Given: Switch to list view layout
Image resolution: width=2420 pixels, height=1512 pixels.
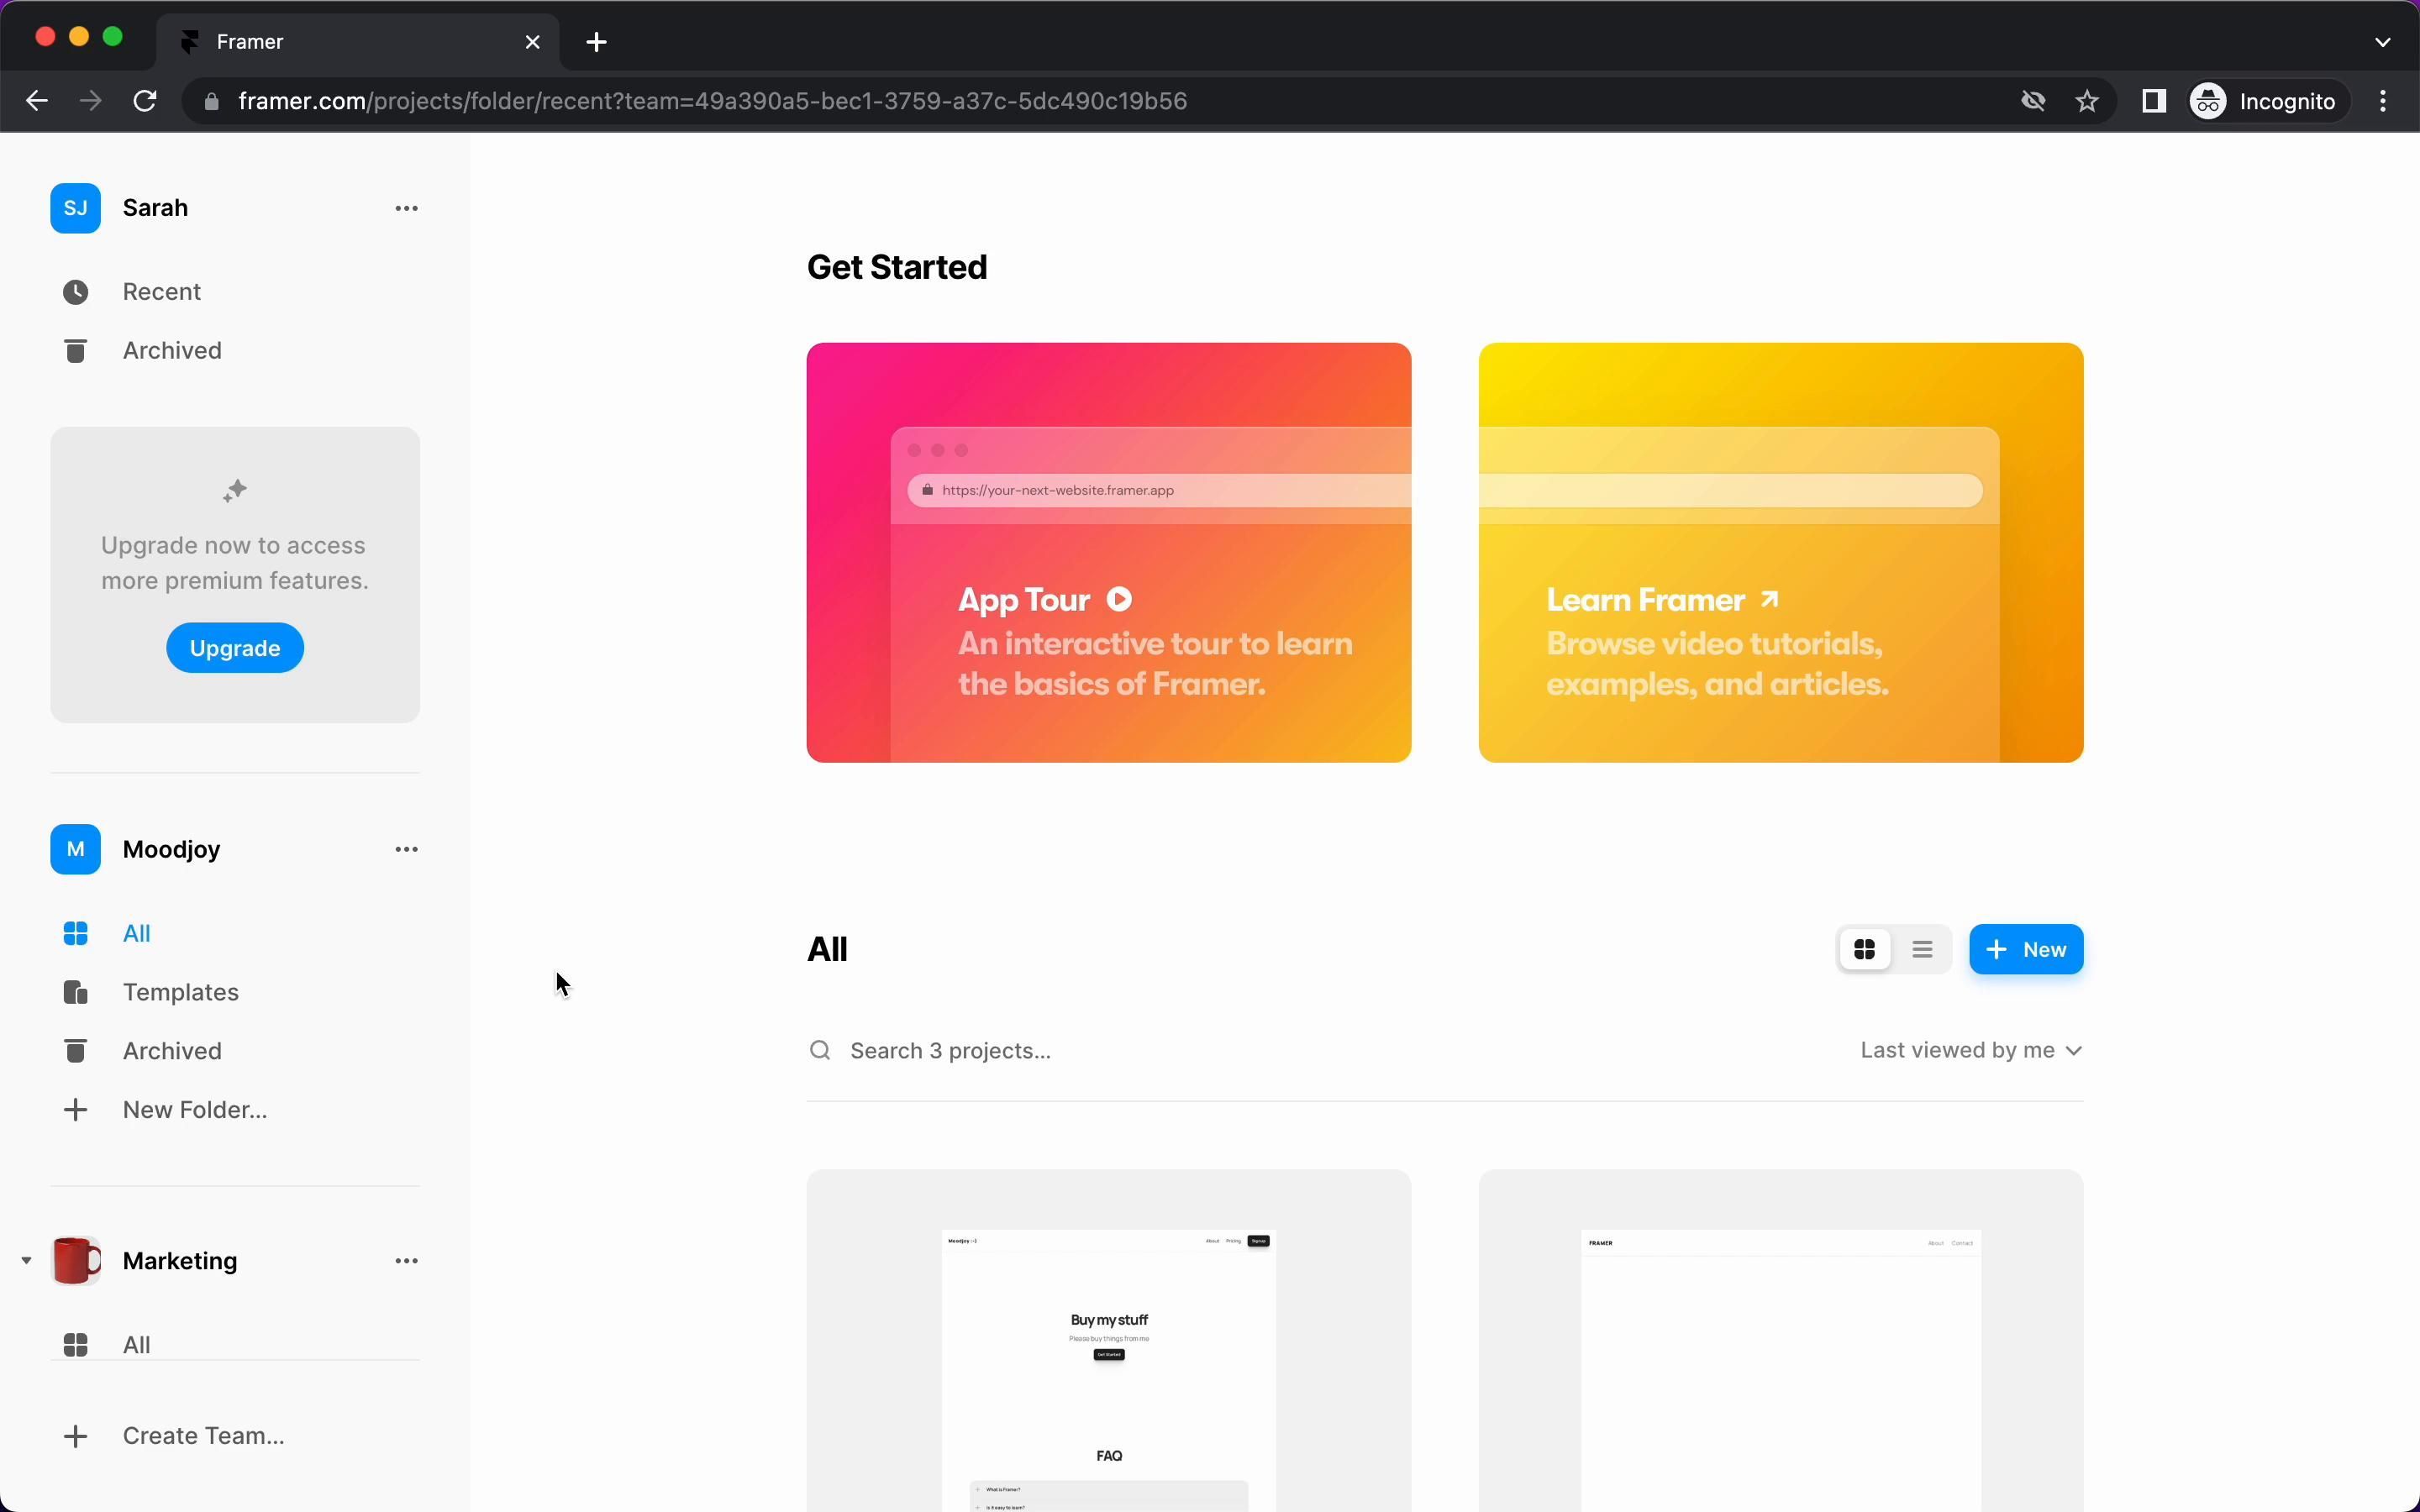Looking at the screenshot, I should coord(1921,949).
